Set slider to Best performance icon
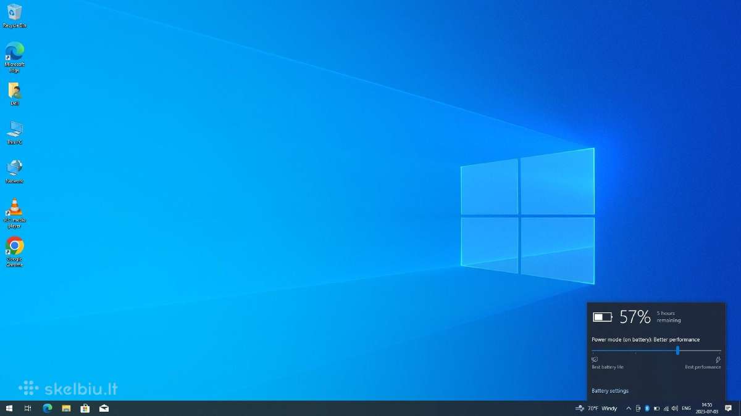 tap(718, 359)
